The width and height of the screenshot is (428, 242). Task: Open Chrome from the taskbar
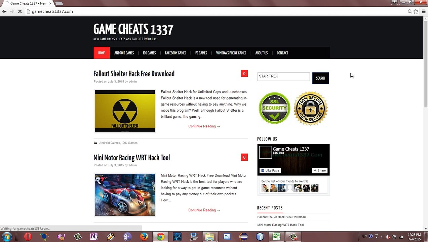pos(161,237)
